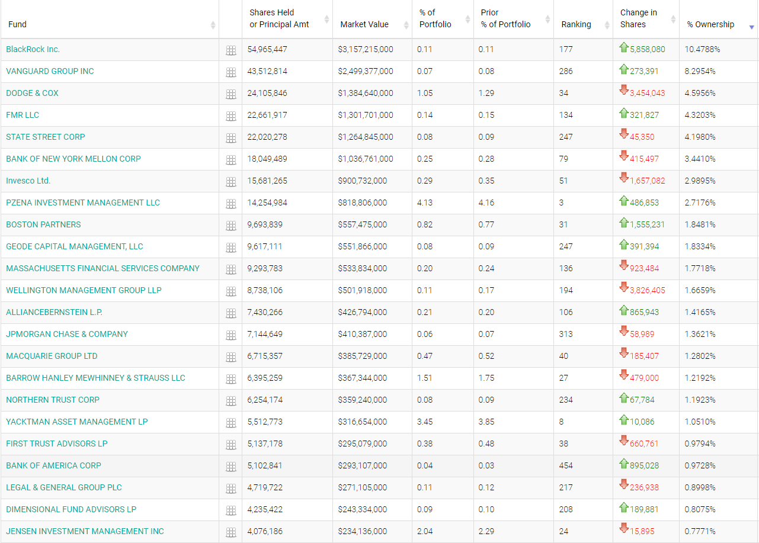Open BlackRock Inc. fund link
Screen dimensions: 759x543
click(x=33, y=49)
